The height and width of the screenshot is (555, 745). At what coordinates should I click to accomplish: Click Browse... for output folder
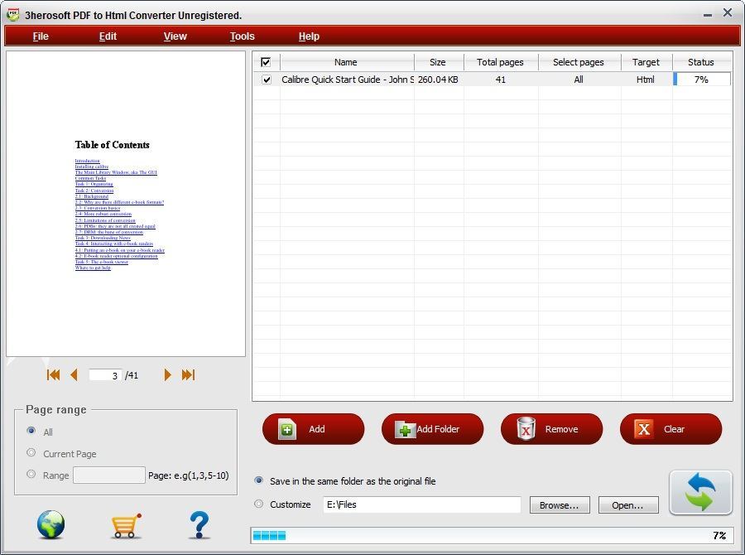(560, 505)
